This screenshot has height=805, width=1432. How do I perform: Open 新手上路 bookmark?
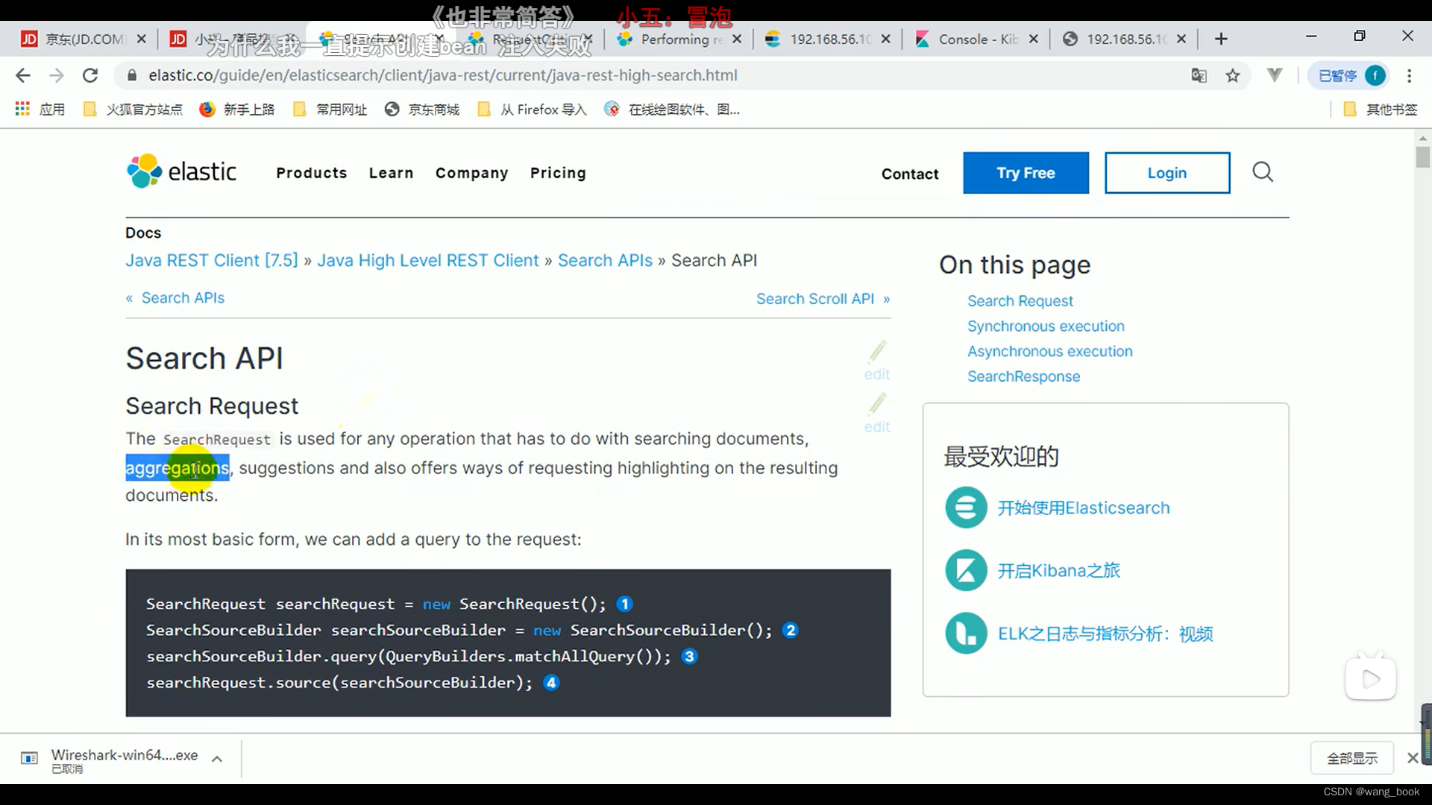tap(237, 110)
